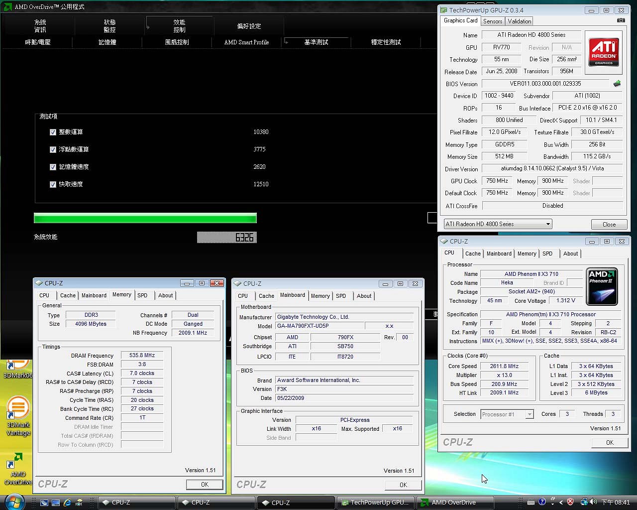The height and width of the screenshot is (510, 637).
Task: Open the 3DMark Vantage desktop icon
Action: [18, 416]
